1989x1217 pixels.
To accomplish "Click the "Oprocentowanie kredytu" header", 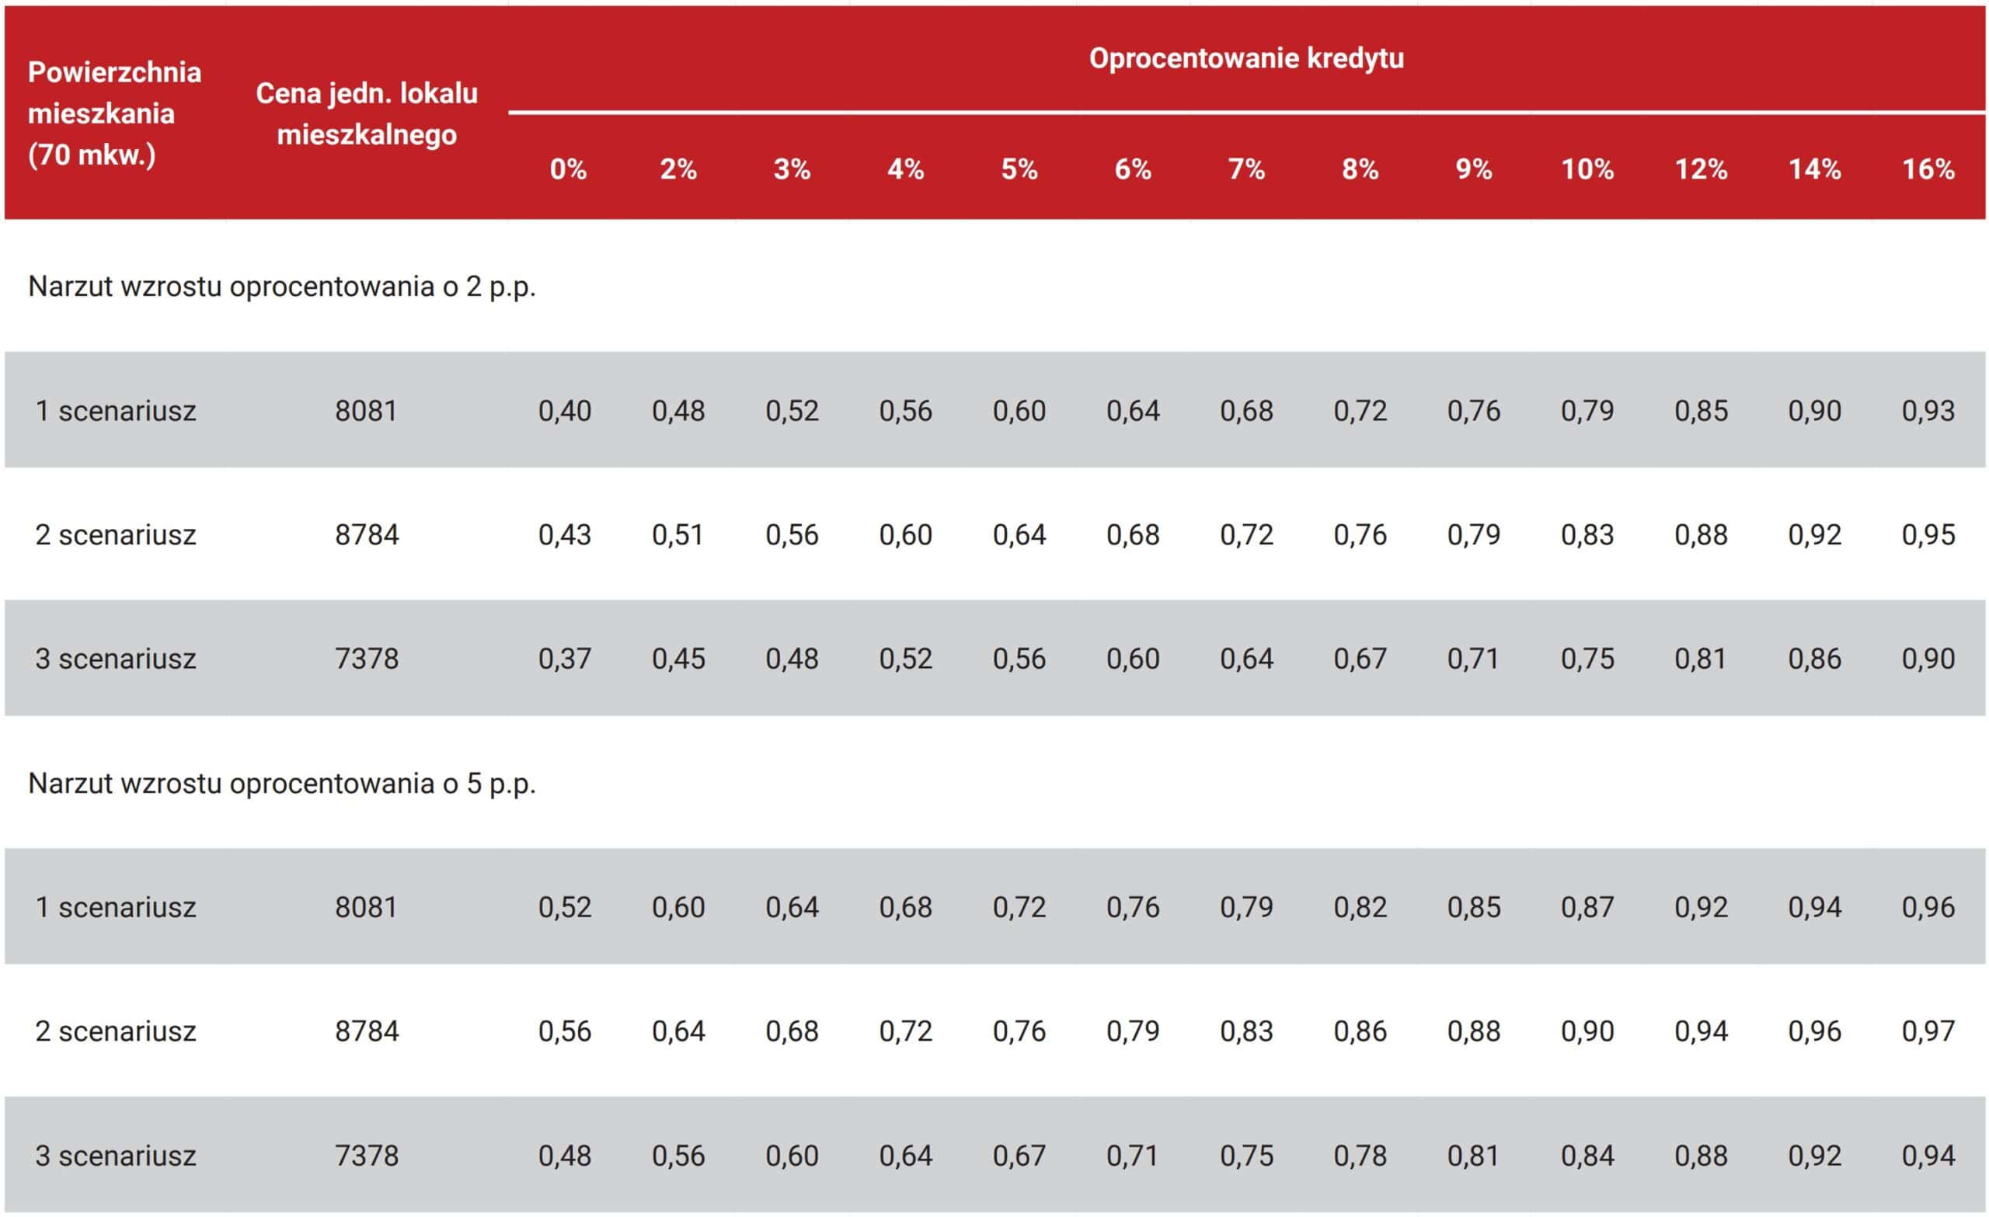I will pyautogui.click(x=1245, y=58).
